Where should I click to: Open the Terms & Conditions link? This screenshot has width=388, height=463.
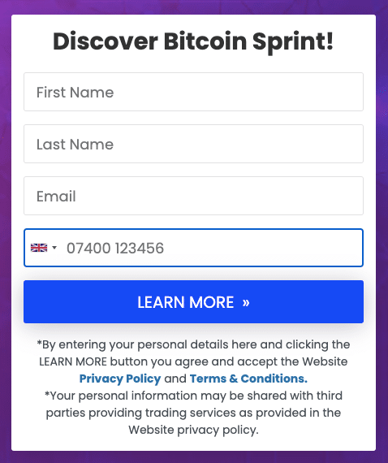pyautogui.click(x=248, y=379)
